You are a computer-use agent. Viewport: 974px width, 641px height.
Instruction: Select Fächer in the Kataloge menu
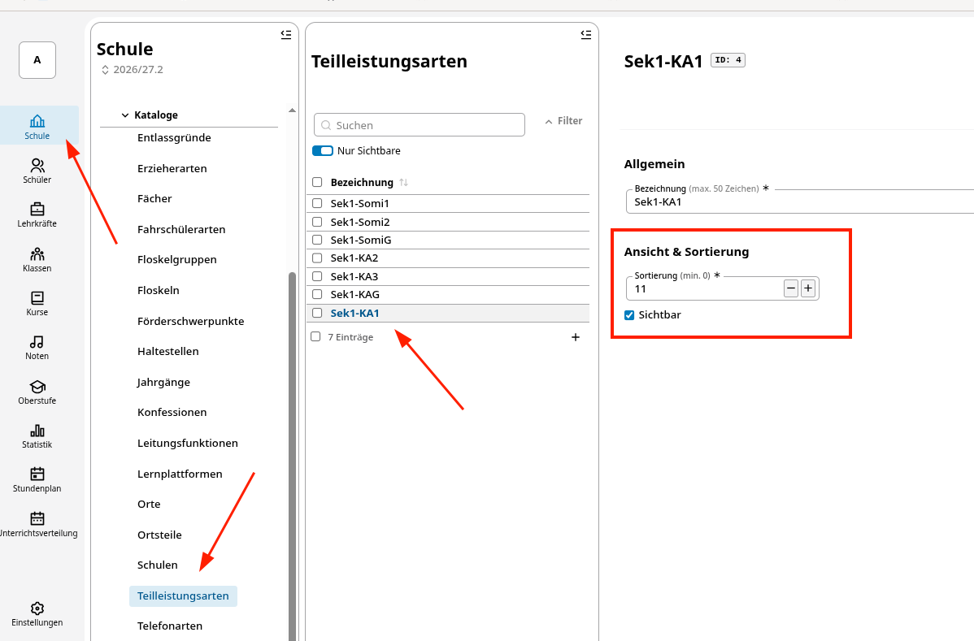coord(154,198)
